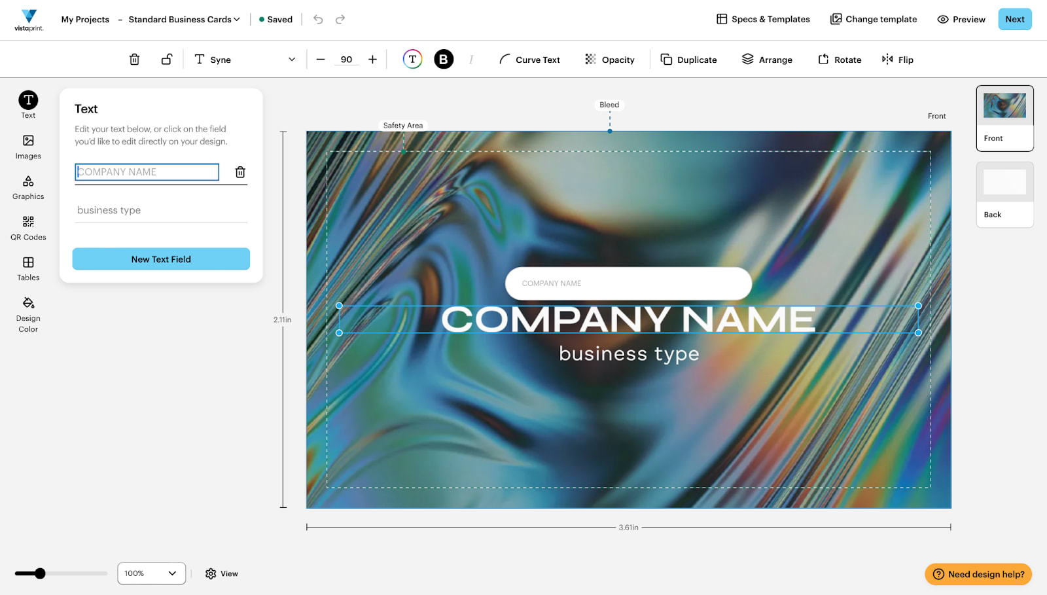Image resolution: width=1047 pixels, height=595 pixels.
Task: Open the QR Codes panel
Action: (27, 228)
